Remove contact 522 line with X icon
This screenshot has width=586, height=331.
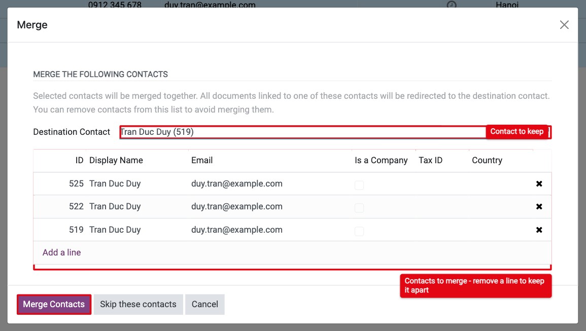(x=539, y=207)
